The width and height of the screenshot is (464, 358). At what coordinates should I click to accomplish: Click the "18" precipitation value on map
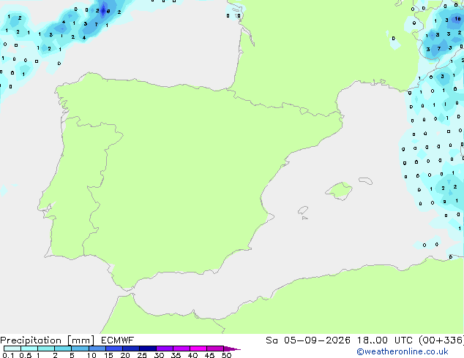[x=457, y=19]
